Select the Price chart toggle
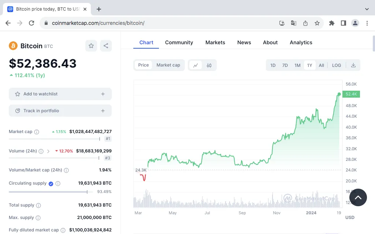Image resolution: width=375 pixels, height=234 pixels. click(x=144, y=65)
